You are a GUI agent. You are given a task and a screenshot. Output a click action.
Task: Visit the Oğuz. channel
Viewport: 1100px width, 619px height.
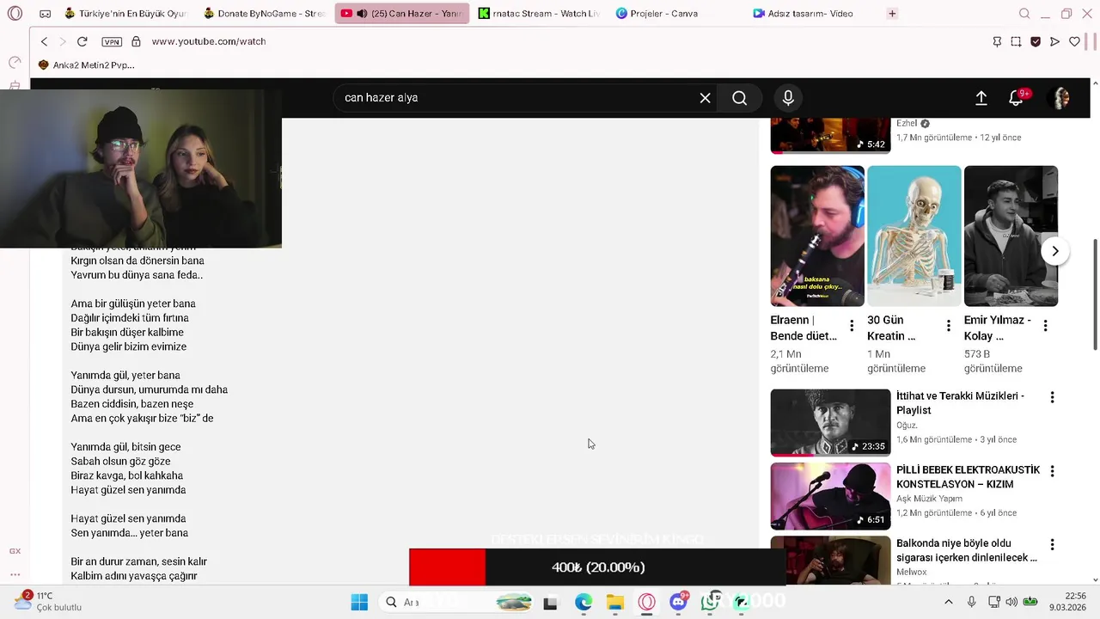click(x=907, y=425)
